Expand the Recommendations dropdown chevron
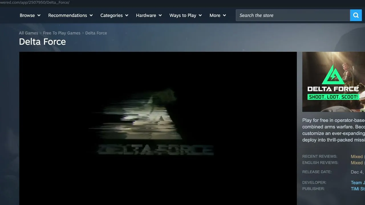Viewport: 365px width, 205px height. tap(91, 15)
